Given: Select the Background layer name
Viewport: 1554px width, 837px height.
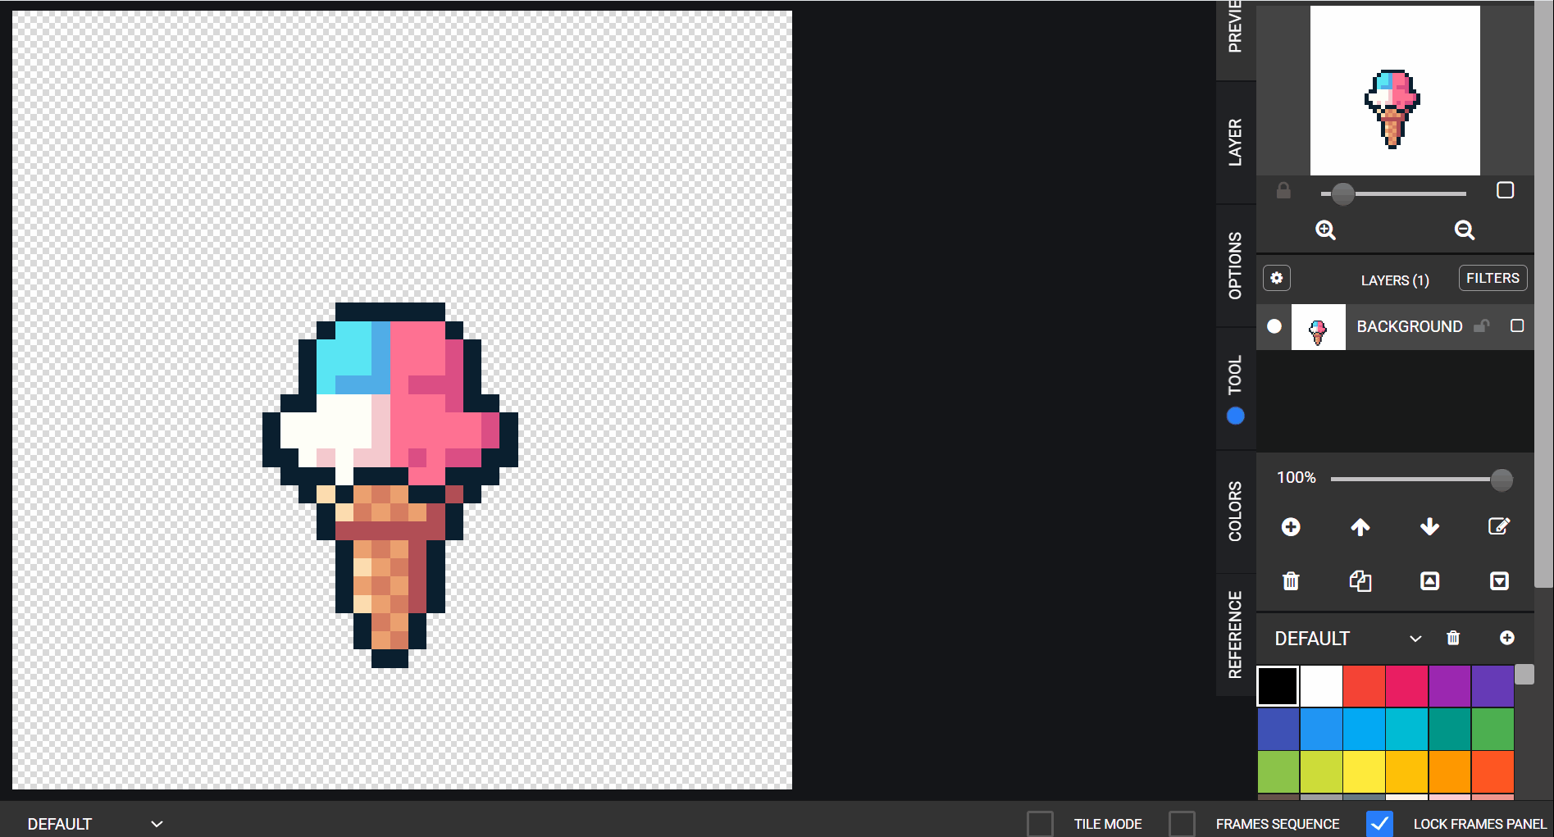Looking at the screenshot, I should tap(1410, 326).
